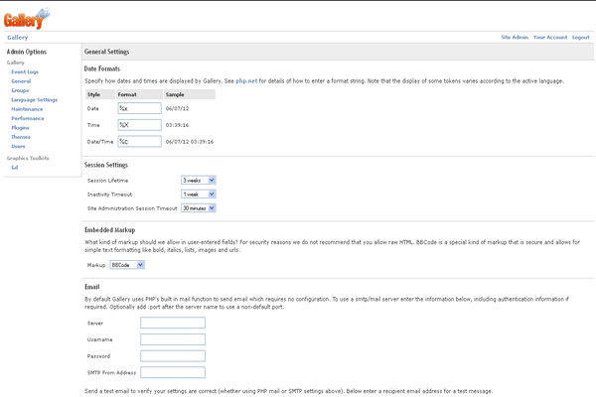Open the Plugins admin page
This screenshot has height=397, width=596.
tap(20, 128)
